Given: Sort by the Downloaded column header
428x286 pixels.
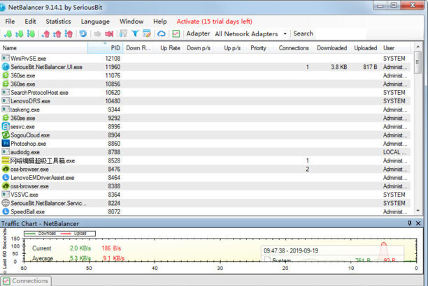Looking at the screenshot, I should pyautogui.click(x=331, y=48).
